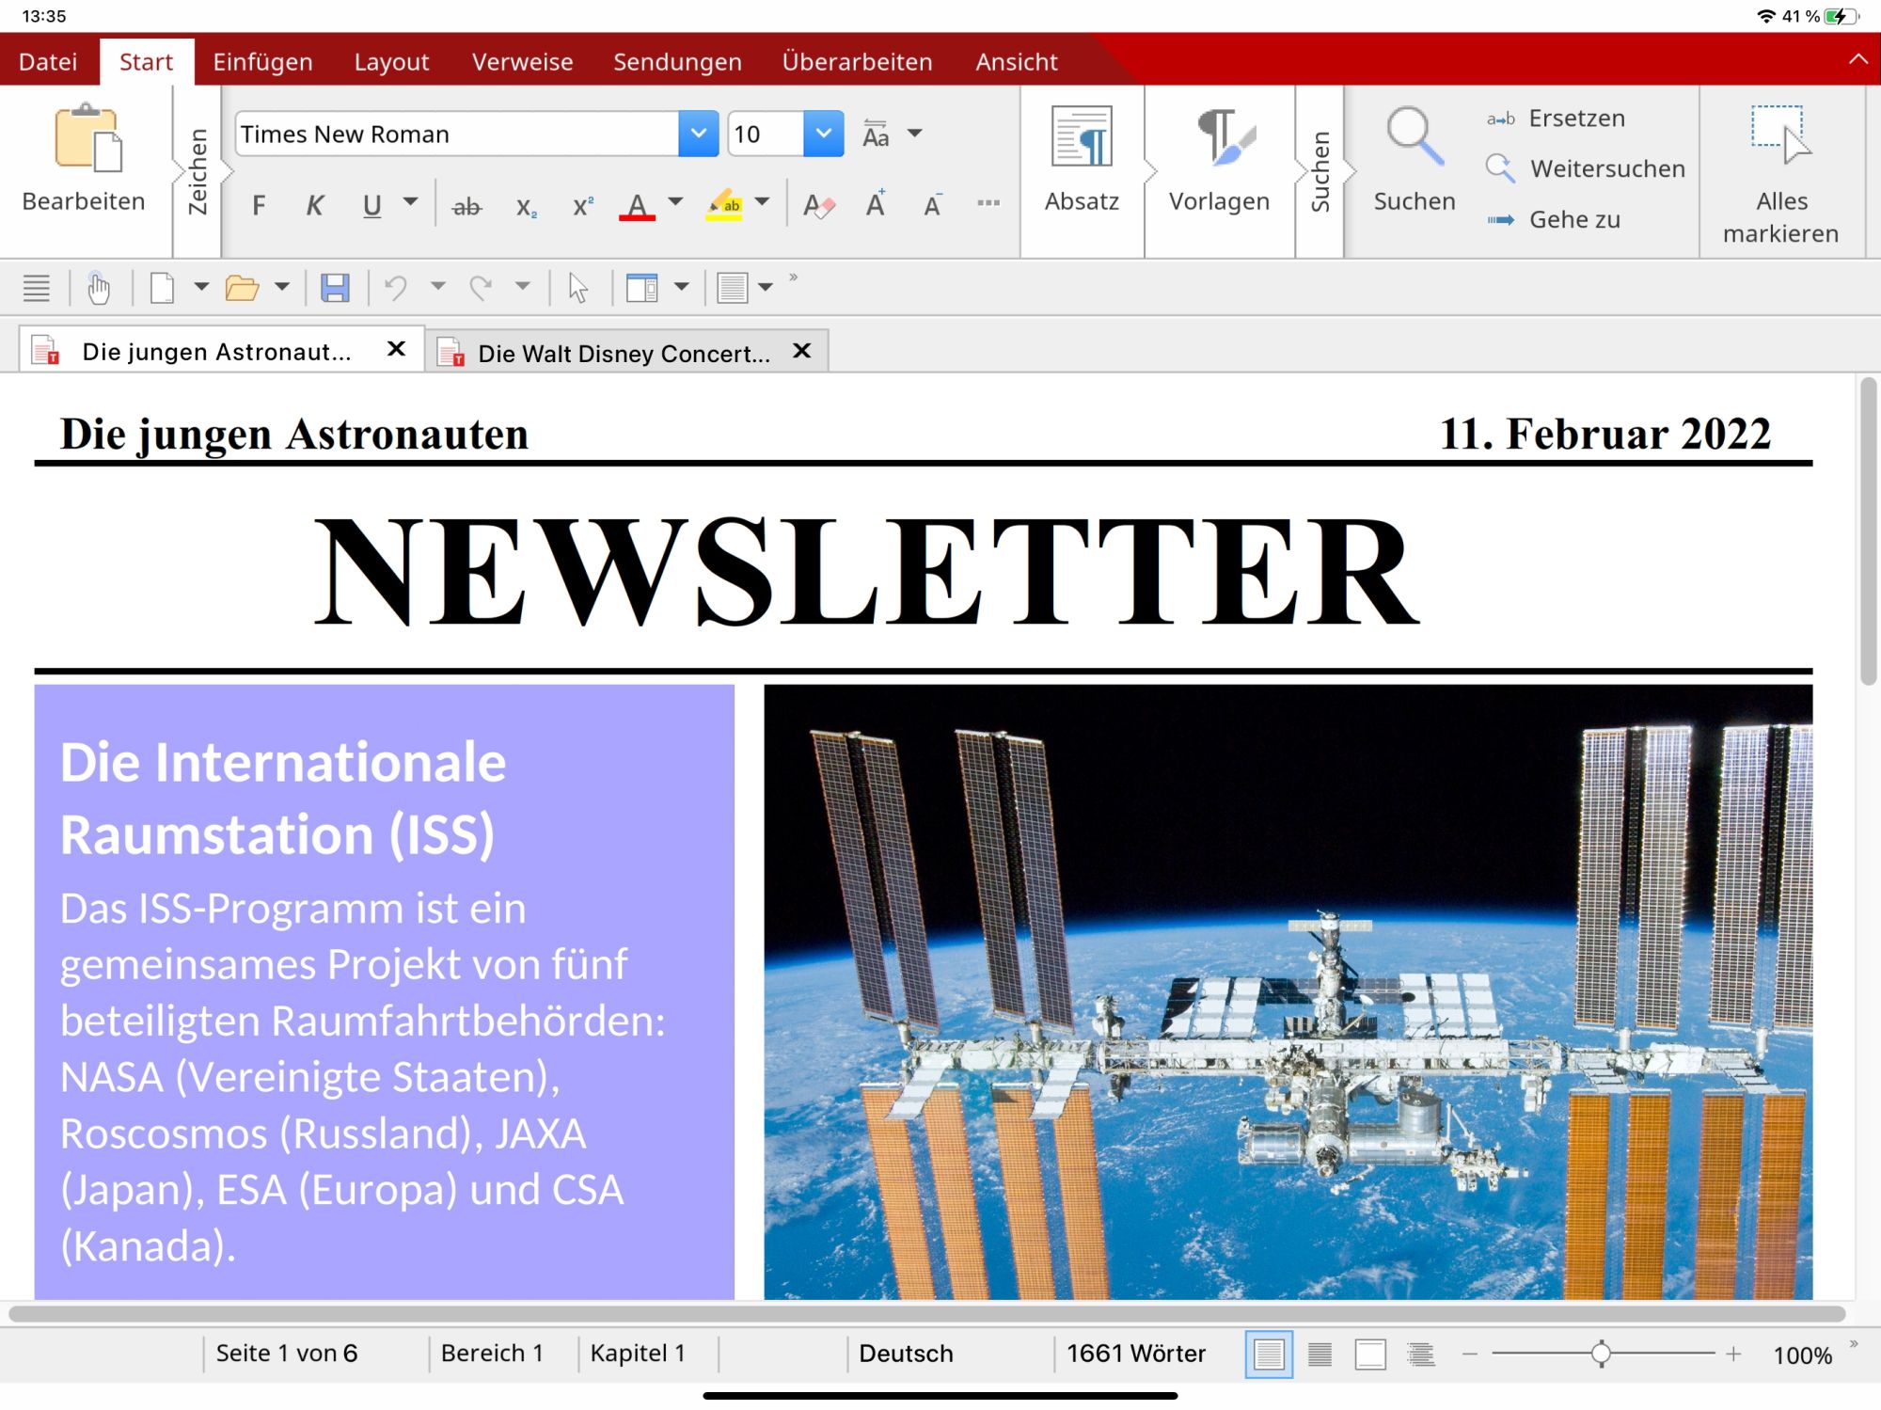This screenshot has height=1410, width=1881.
Task: Click the save document icon
Action: 335,287
